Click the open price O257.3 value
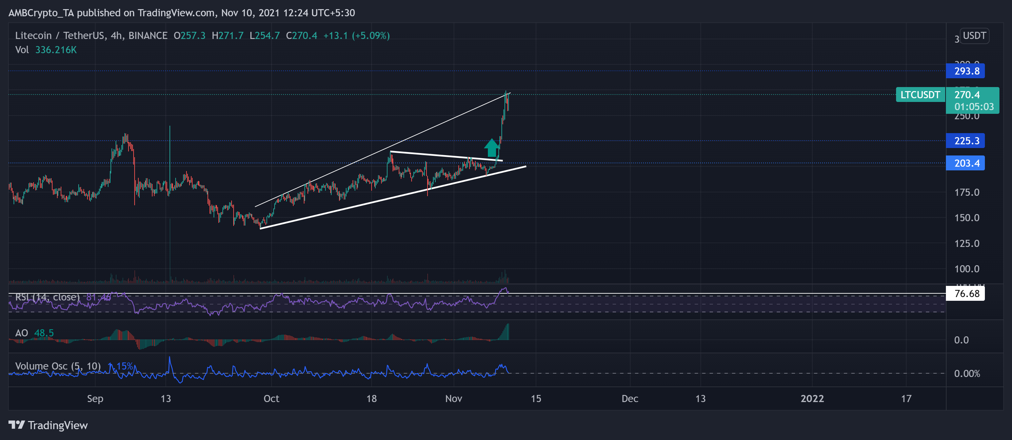 click(190, 36)
